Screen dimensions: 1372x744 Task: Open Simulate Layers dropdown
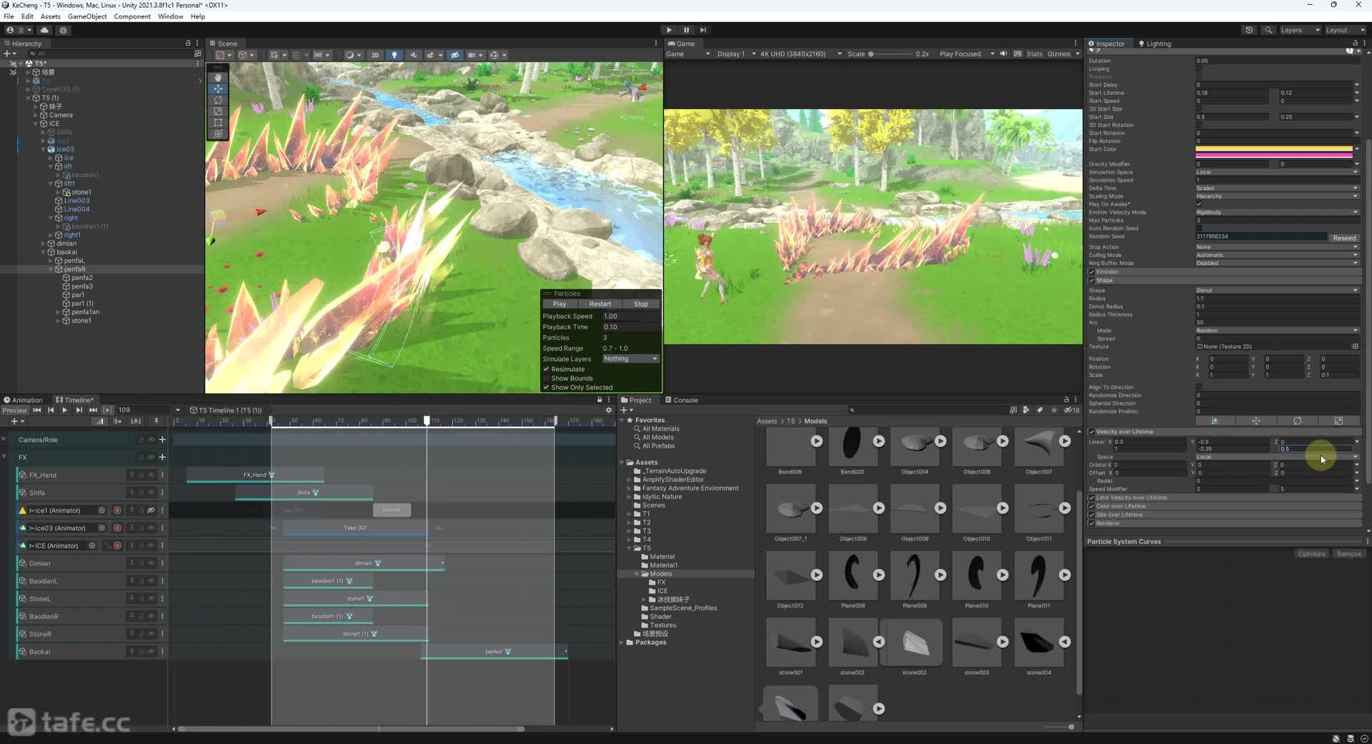click(x=630, y=359)
